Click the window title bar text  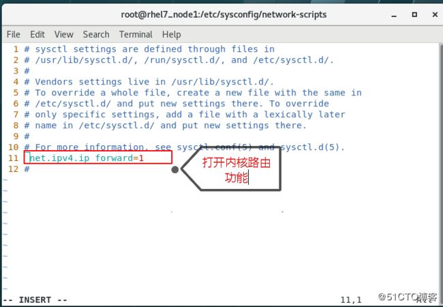click(x=224, y=14)
